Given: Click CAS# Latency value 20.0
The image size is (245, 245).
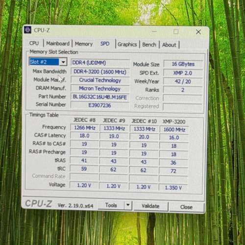Looking at the screenshot, I should (x=144, y=137).
